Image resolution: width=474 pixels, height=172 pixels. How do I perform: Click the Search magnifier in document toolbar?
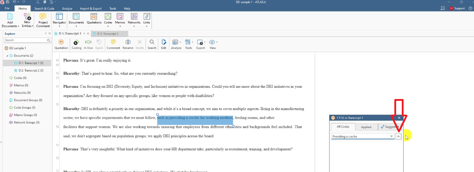click(152, 42)
